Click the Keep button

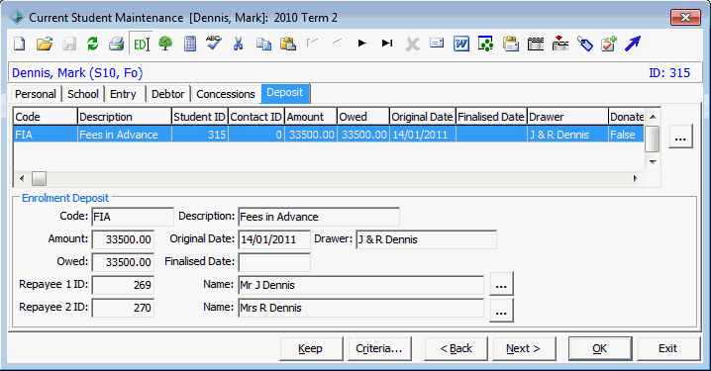coord(311,348)
